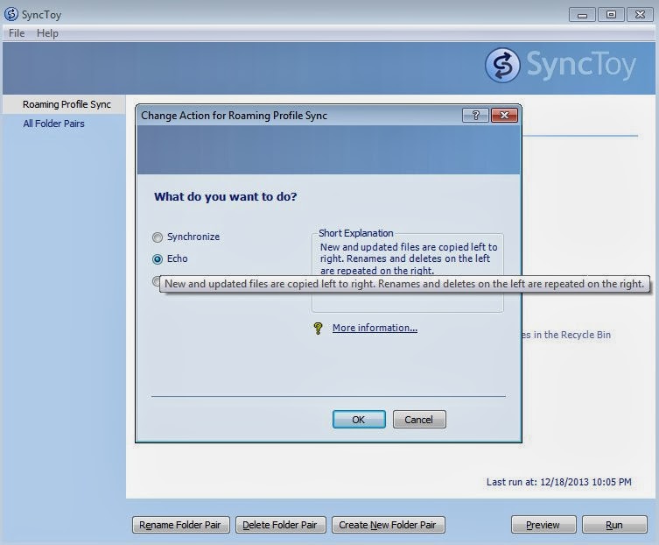Click SyncToy title bar app icon
Screen dimensions: 659x545
[x=11, y=14]
